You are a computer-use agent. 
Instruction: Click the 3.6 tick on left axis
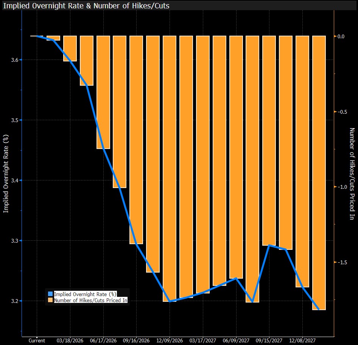[x=14, y=60]
